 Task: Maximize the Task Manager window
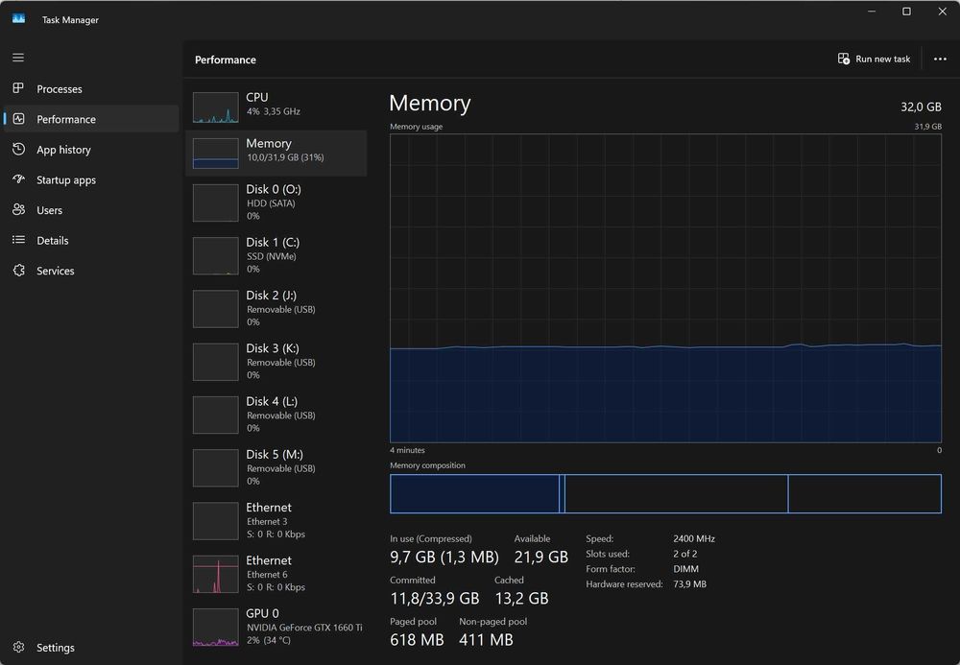click(907, 12)
